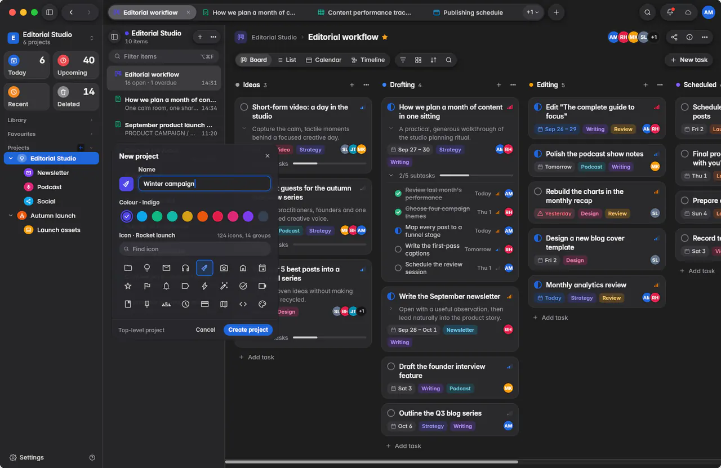
Task: Pick the folded map icon
Action: pos(224,304)
